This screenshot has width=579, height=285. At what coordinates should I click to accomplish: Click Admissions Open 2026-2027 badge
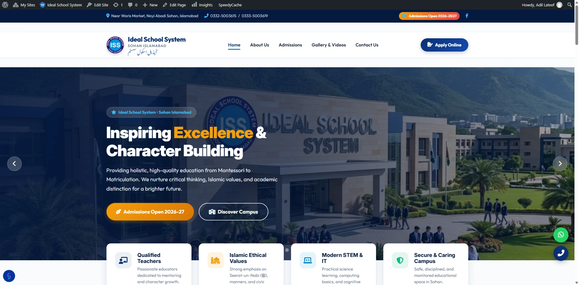point(429,16)
